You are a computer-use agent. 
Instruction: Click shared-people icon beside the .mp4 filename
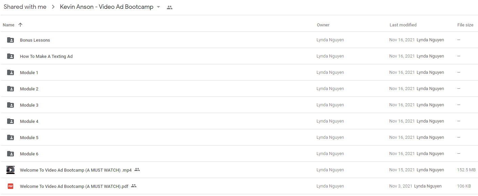click(137, 170)
